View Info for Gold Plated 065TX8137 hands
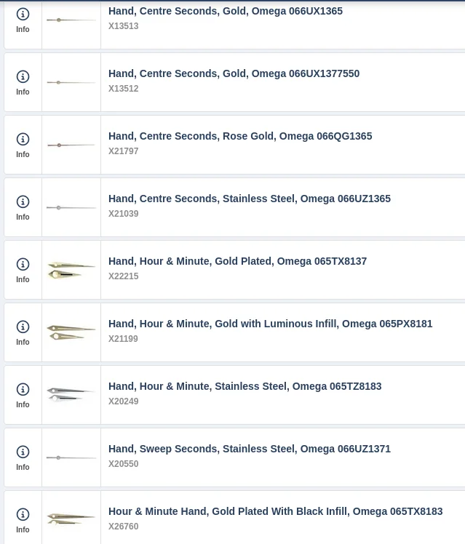 click(23, 269)
